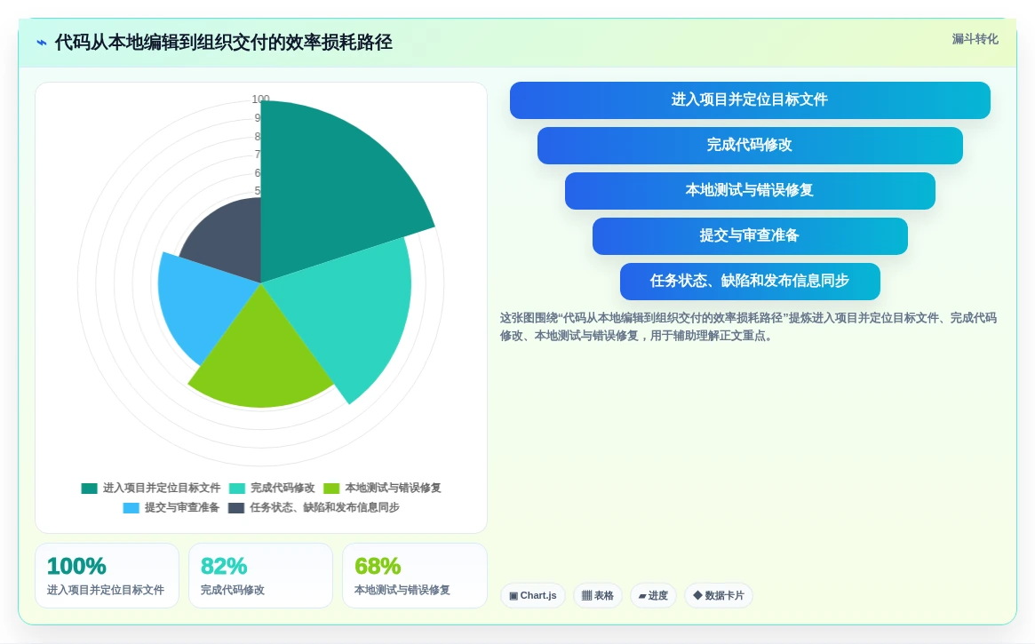Click the 漏斗转化 label in the header

(975, 39)
